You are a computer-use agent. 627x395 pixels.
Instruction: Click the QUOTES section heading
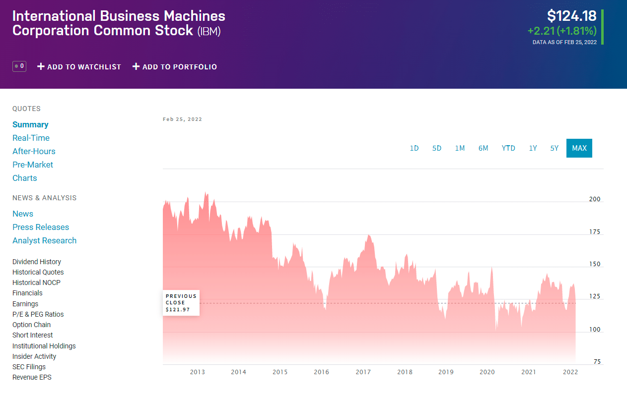tap(26, 109)
